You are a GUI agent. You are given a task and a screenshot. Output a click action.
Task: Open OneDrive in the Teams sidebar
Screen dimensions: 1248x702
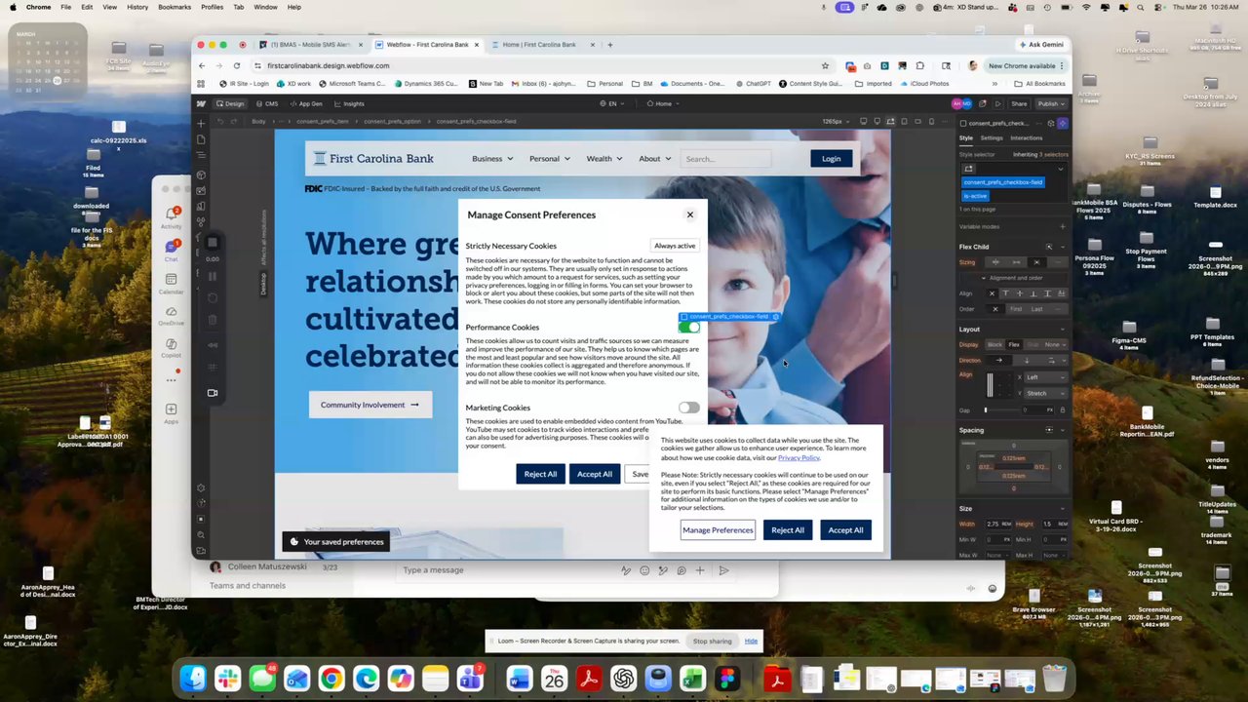pyautogui.click(x=171, y=315)
